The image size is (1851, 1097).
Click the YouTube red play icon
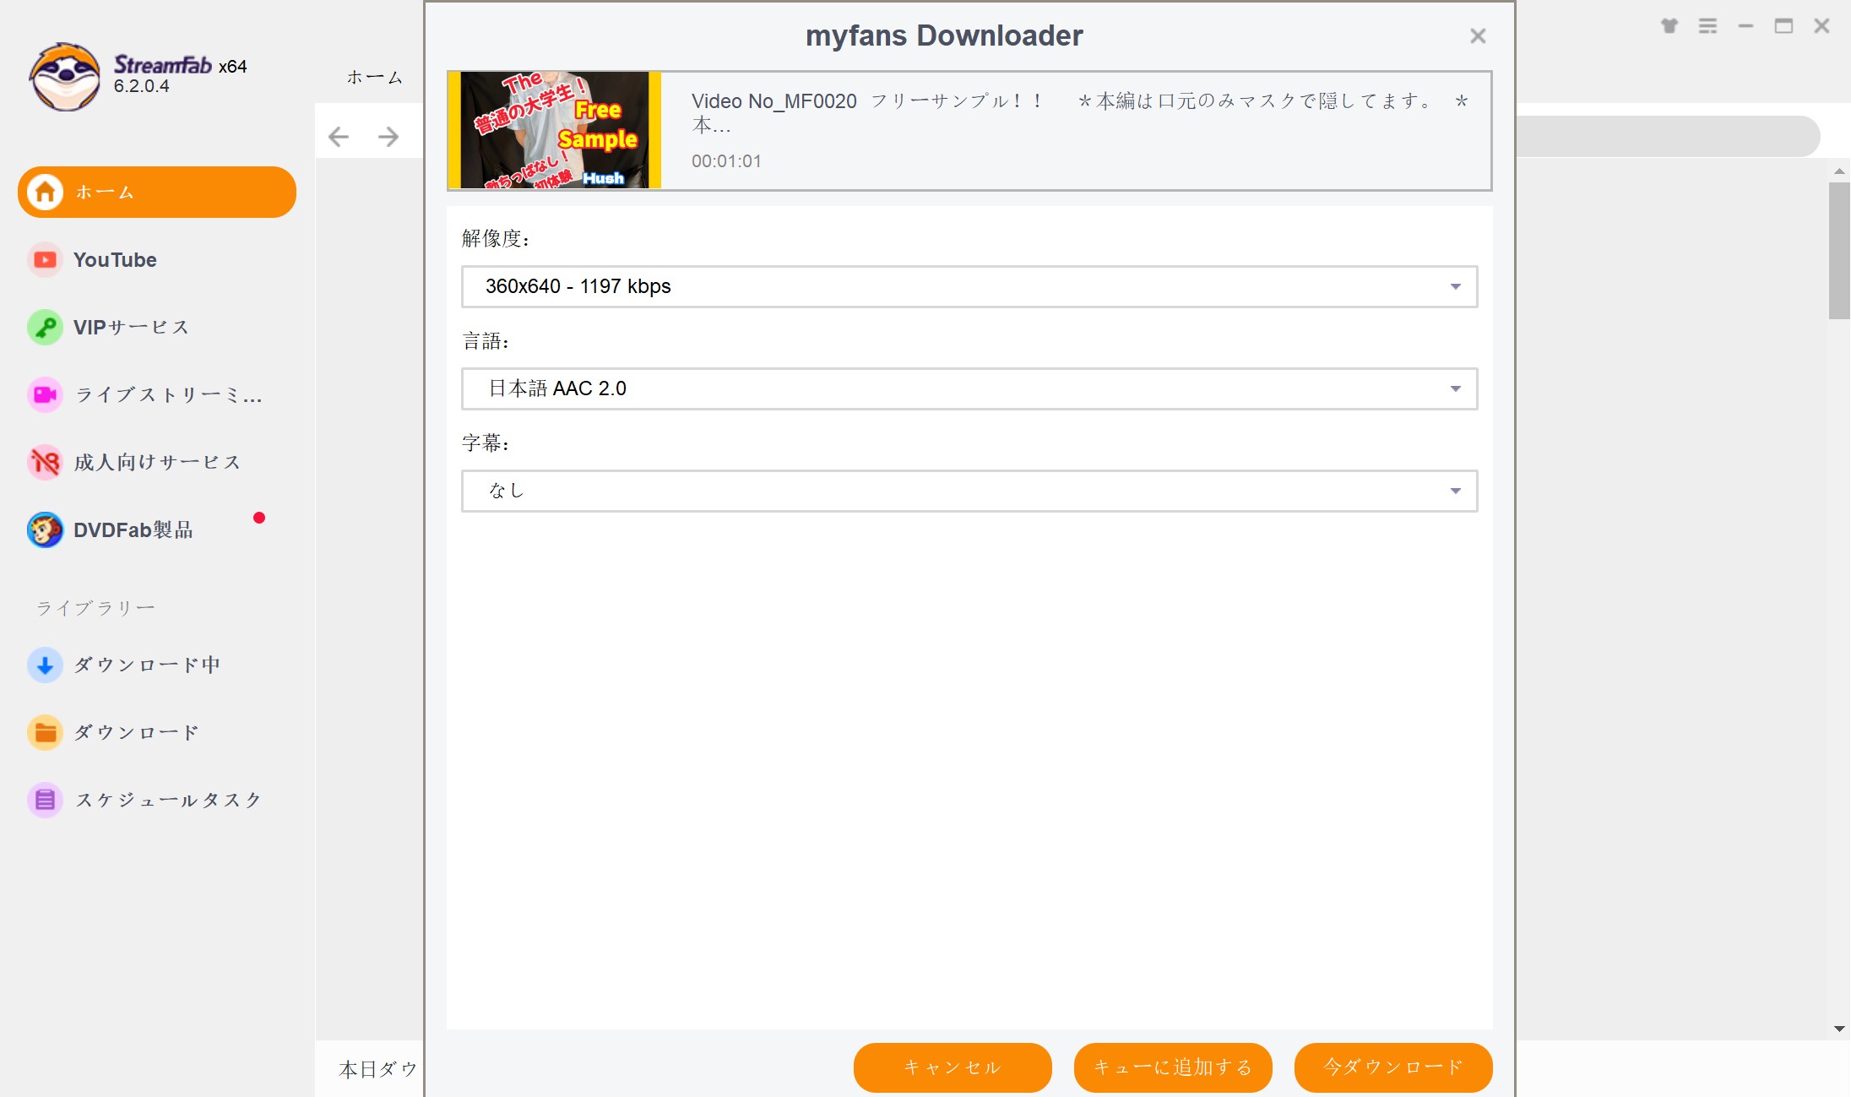pos(45,259)
